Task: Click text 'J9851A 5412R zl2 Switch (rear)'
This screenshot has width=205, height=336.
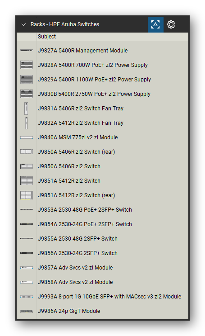Action: [x=77, y=195]
